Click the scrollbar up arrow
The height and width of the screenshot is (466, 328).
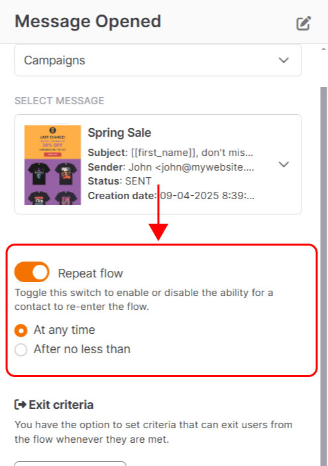(323, 48)
